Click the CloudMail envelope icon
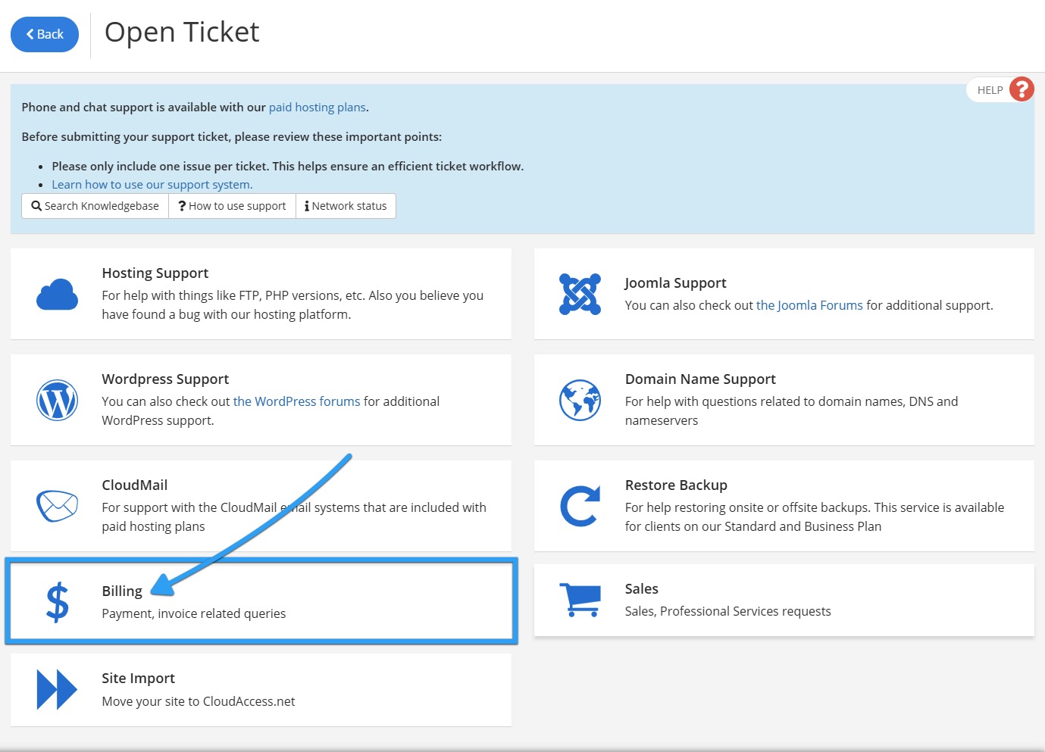 click(x=56, y=506)
